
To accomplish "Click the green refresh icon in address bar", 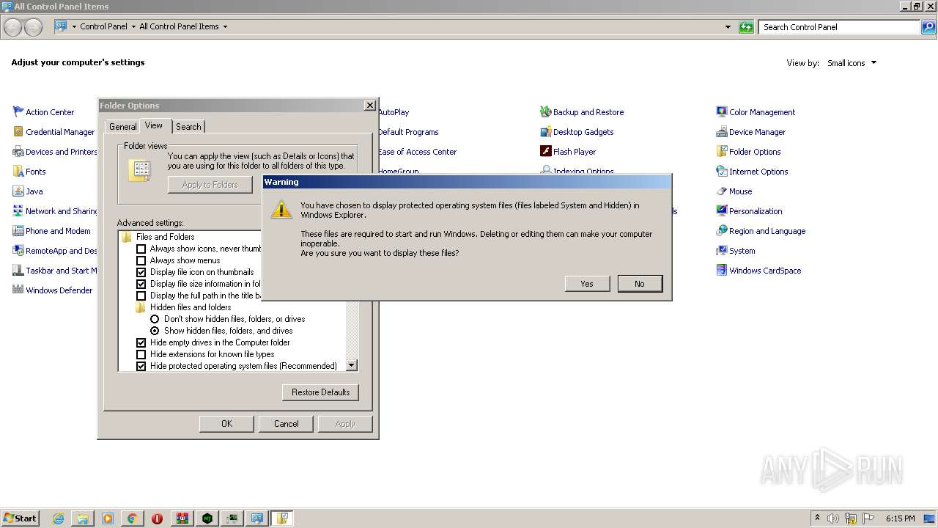I will pyautogui.click(x=746, y=27).
